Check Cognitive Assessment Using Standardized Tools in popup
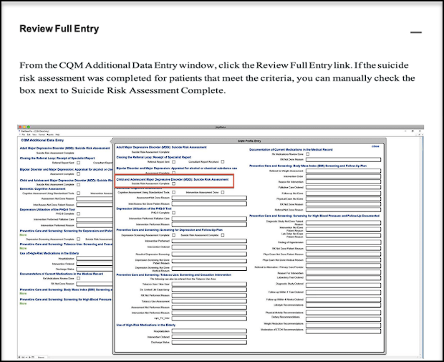This screenshot has width=444, height=362. coord(173,192)
